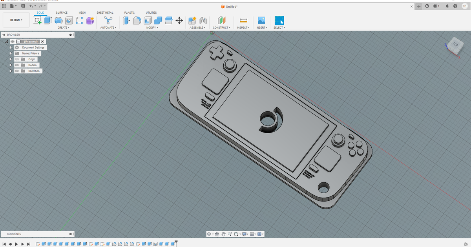Switch to the Sheet Metal tab
471x247 pixels.
105,12
